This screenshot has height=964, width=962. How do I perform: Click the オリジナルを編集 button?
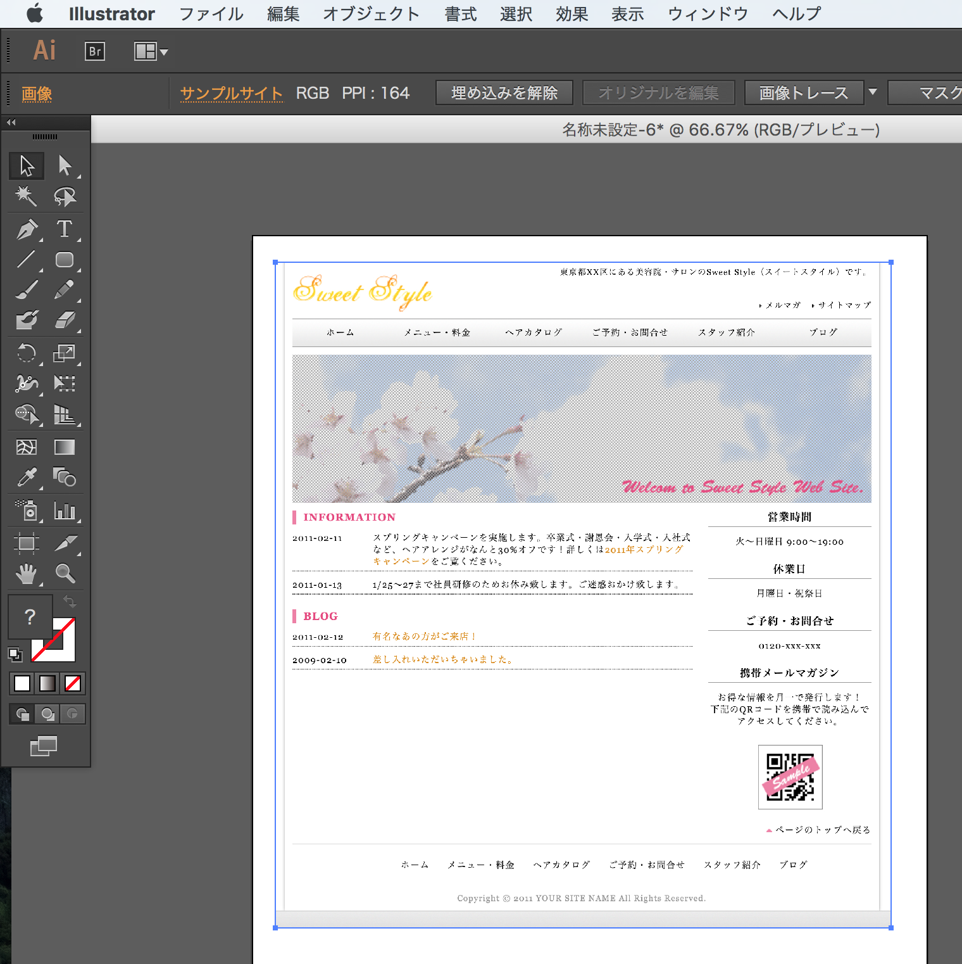[x=659, y=92]
